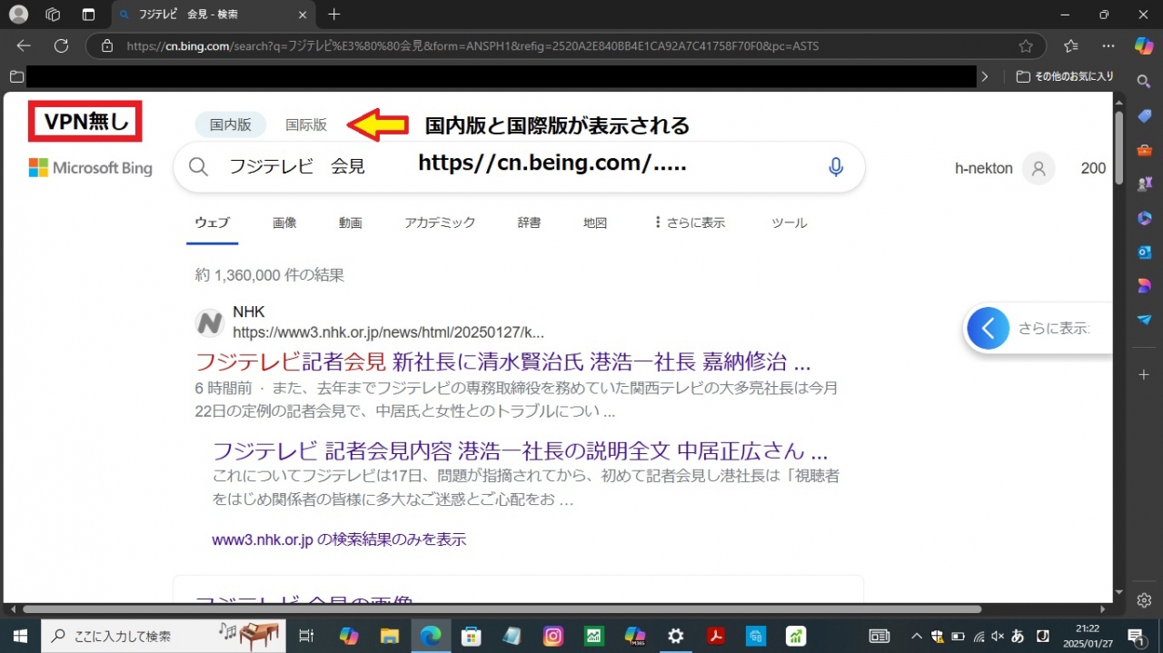Add page to favorites with star icon
The image size is (1163, 653).
pyautogui.click(x=1026, y=45)
